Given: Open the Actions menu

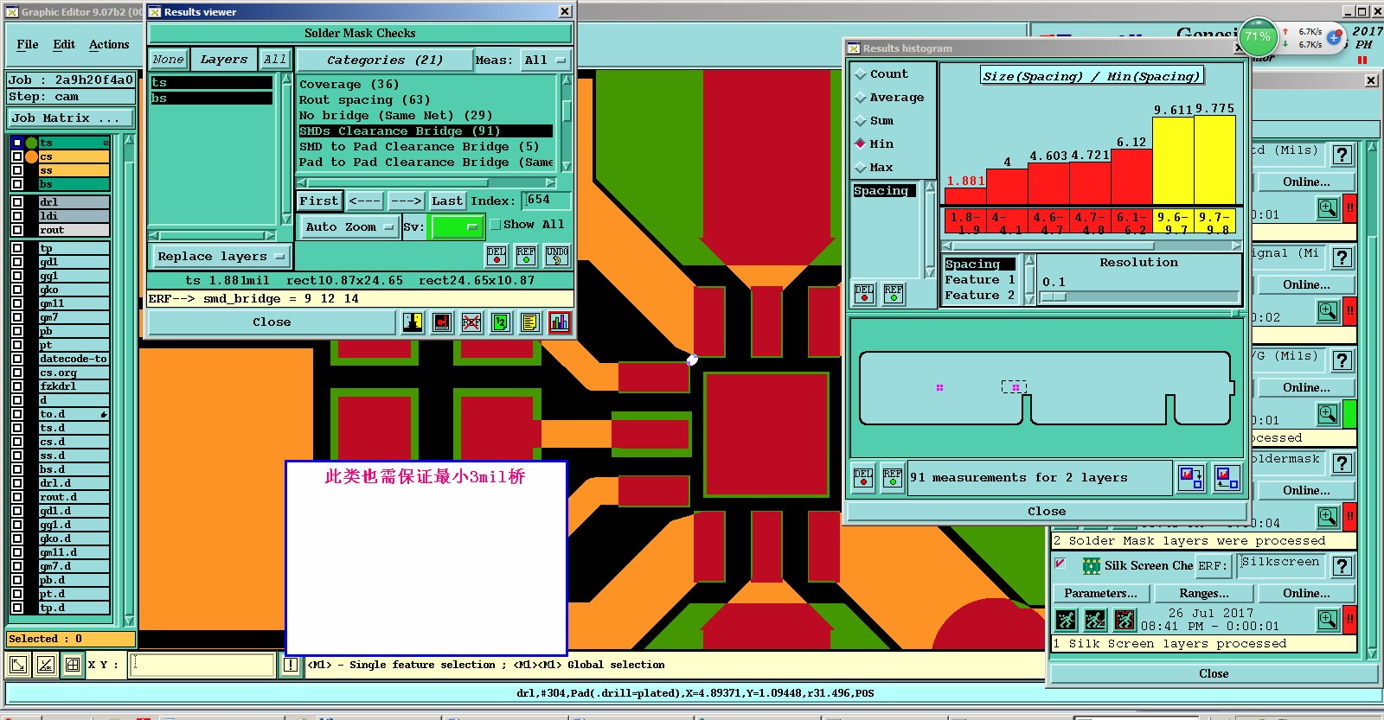Looking at the screenshot, I should click(x=109, y=44).
